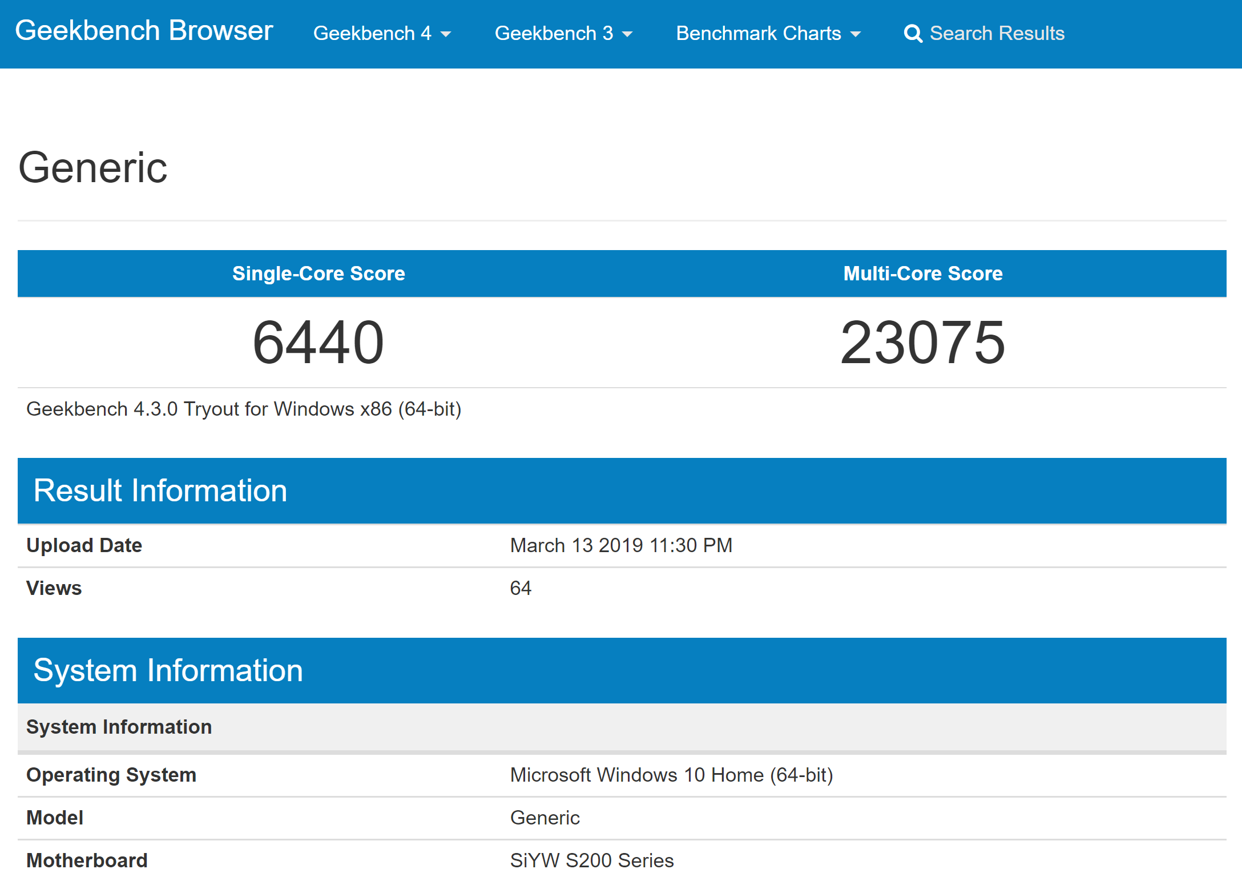Click the Upload Date label
This screenshot has height=873, width=1242.
84,545
